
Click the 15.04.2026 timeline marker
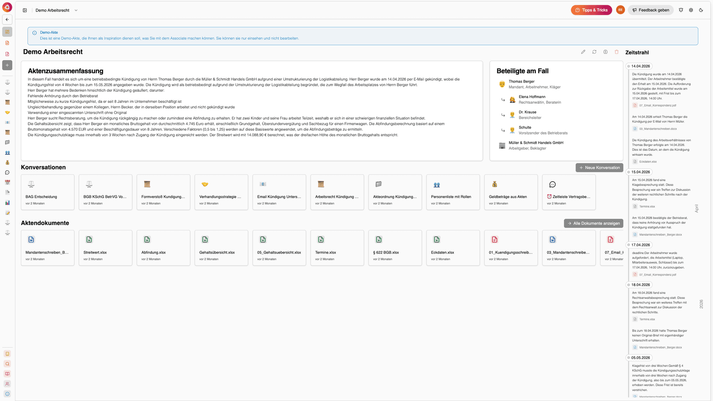[639, 172]
